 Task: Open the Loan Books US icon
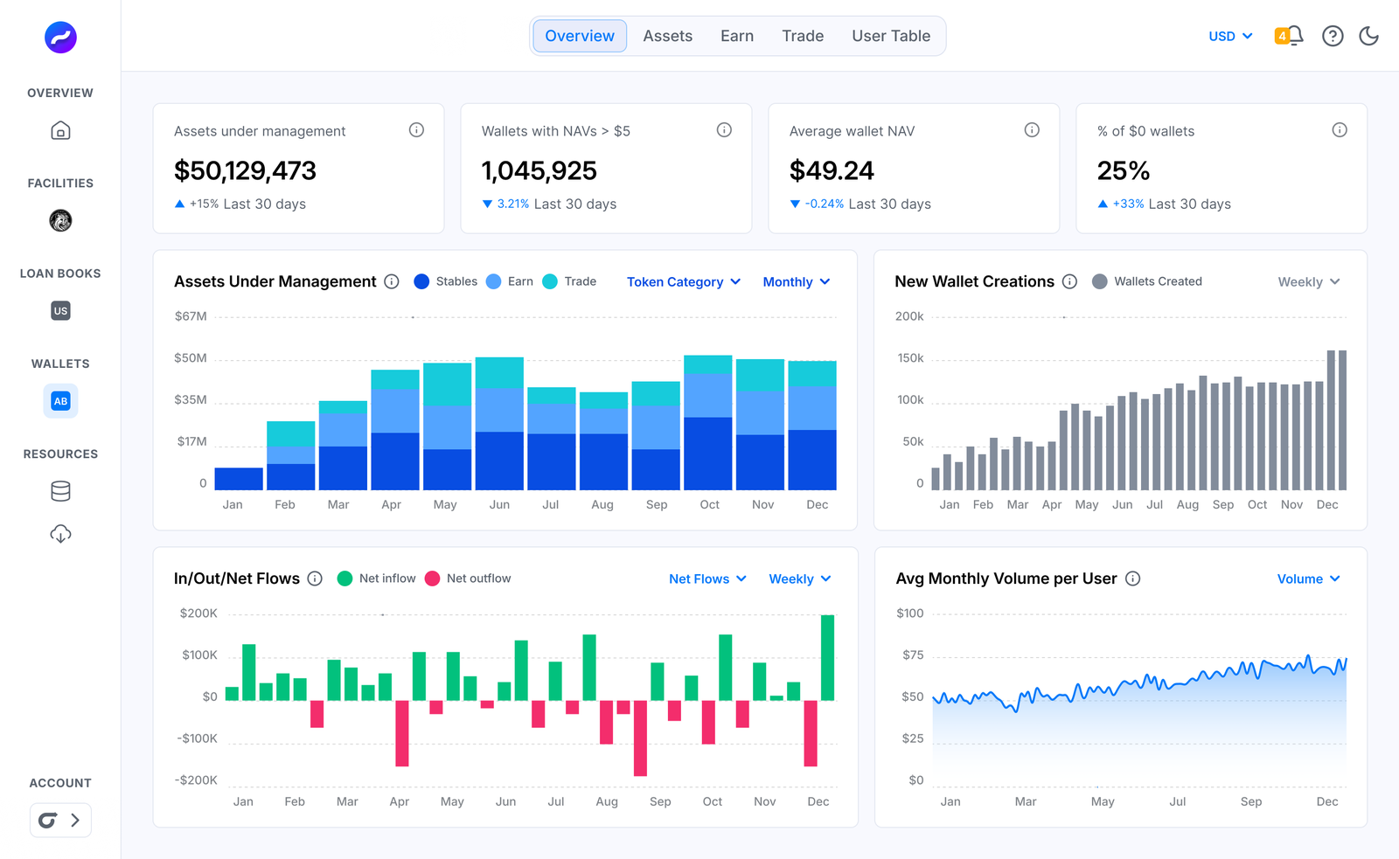pos(60,310)
